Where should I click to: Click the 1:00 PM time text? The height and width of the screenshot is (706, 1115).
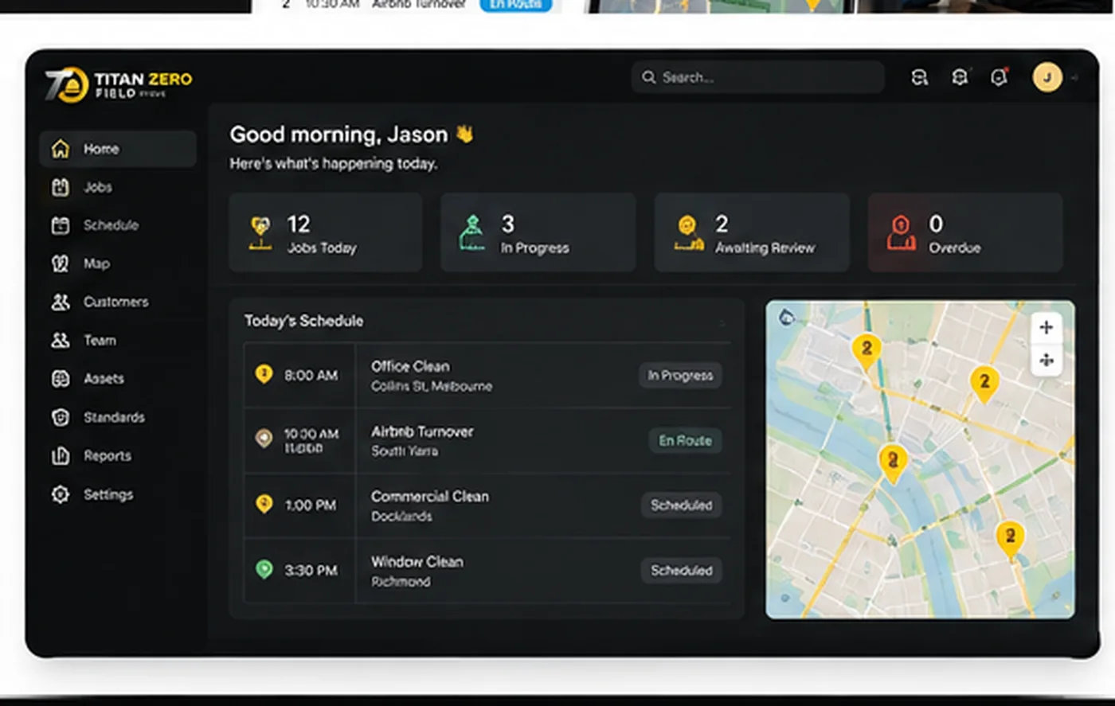pos(311,505)
